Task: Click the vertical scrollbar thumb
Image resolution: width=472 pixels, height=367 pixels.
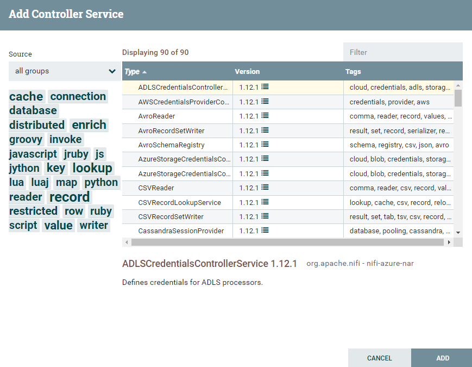Action: (458, 98)
